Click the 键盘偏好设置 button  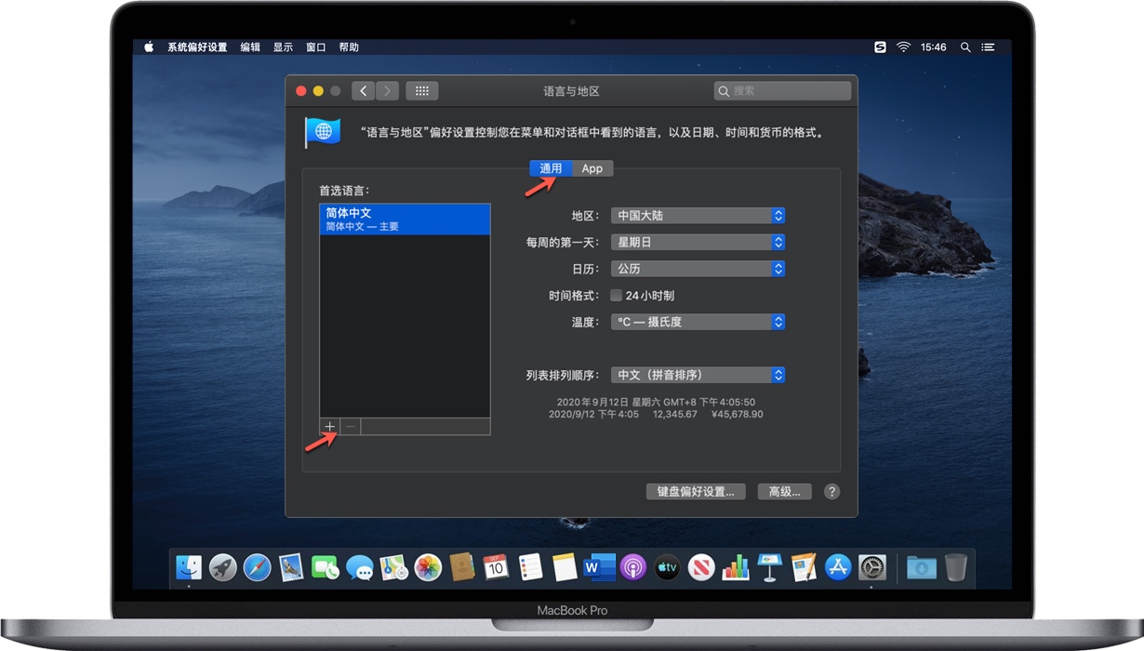[x=696, y=491]
